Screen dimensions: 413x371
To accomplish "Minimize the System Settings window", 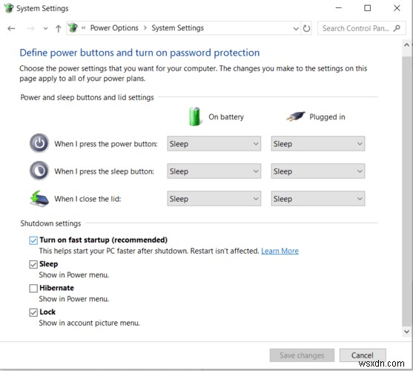I will [339, 8].
